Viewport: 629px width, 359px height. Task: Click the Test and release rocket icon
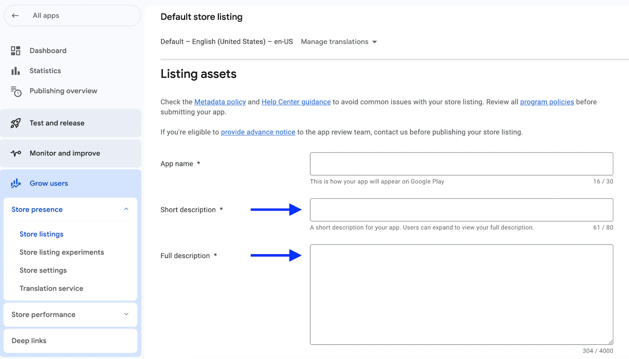click(x=16, y=123)
